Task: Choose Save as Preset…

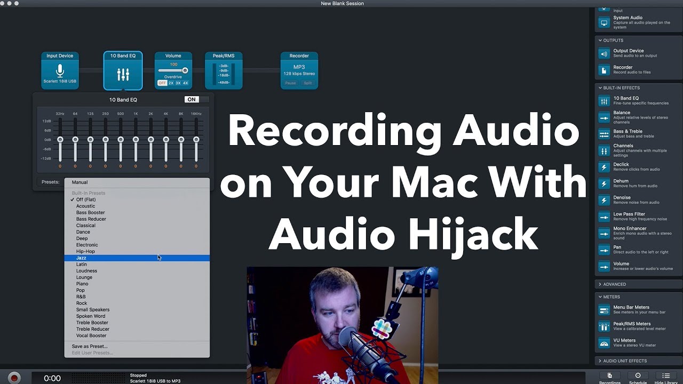Action: (x=137, y=346)
